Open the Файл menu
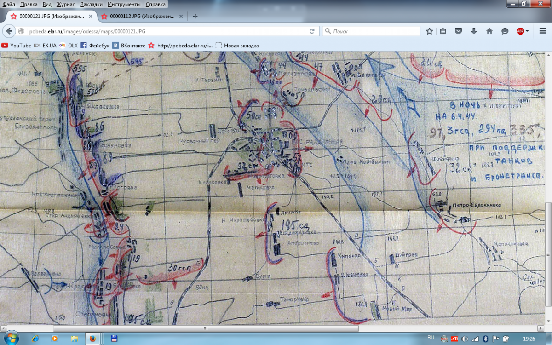Viewport: 552px width, 345px height. 9,4
